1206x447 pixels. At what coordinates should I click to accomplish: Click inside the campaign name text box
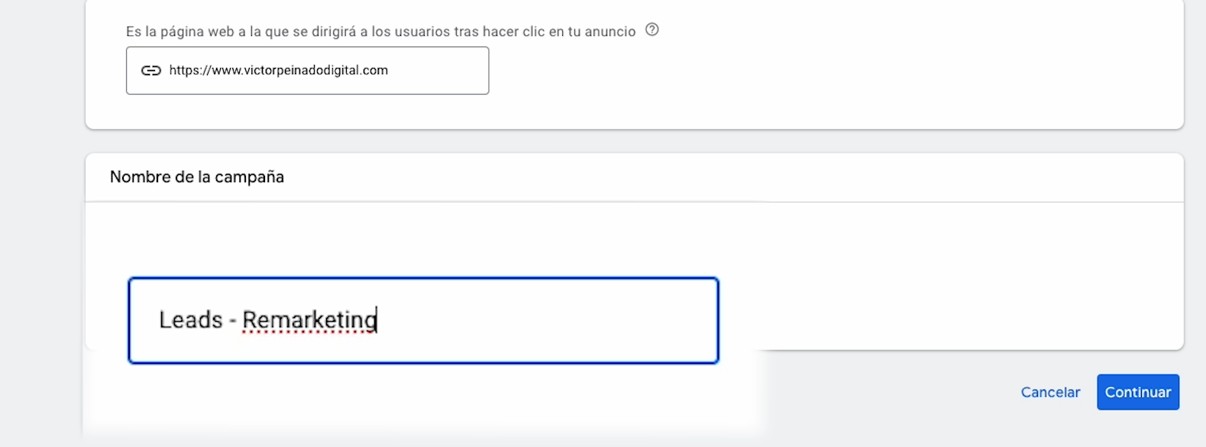[535, 320]
